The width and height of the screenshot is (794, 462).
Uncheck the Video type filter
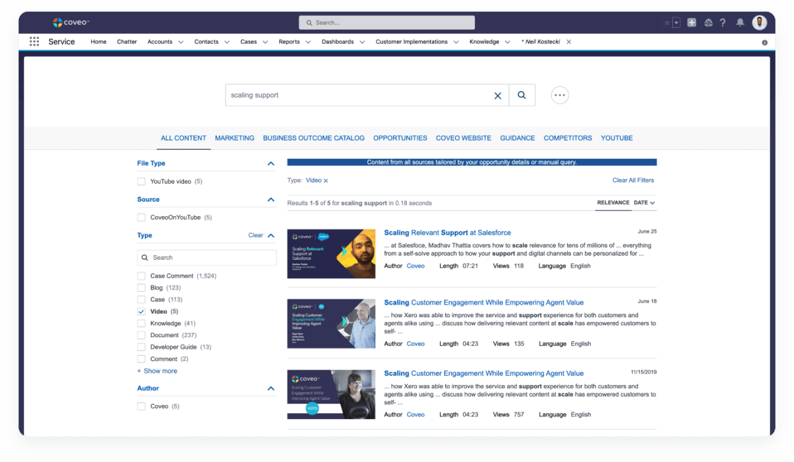coord(142,311)
